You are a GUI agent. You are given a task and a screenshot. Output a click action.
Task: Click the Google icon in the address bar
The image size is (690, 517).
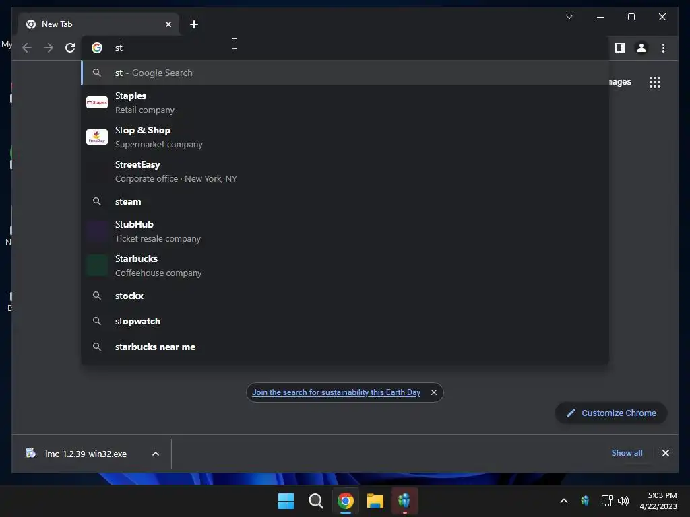point(97,48)
